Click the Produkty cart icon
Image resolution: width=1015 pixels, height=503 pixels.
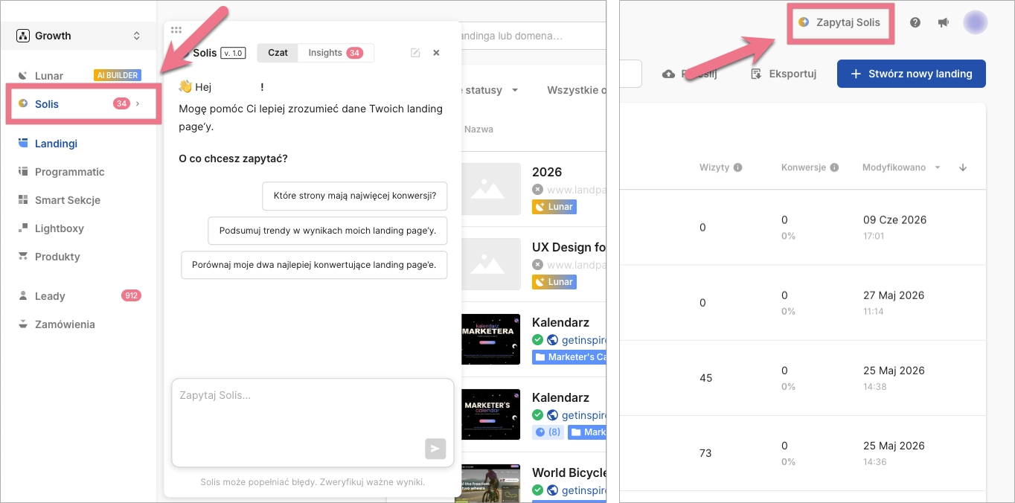[22, 257]
